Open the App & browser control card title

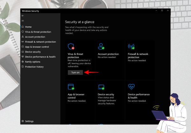[76, 96]
